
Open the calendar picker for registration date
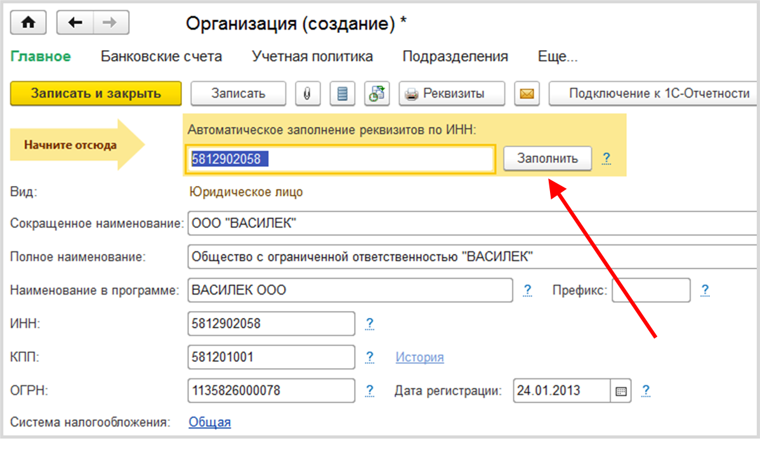click(621, 391)
